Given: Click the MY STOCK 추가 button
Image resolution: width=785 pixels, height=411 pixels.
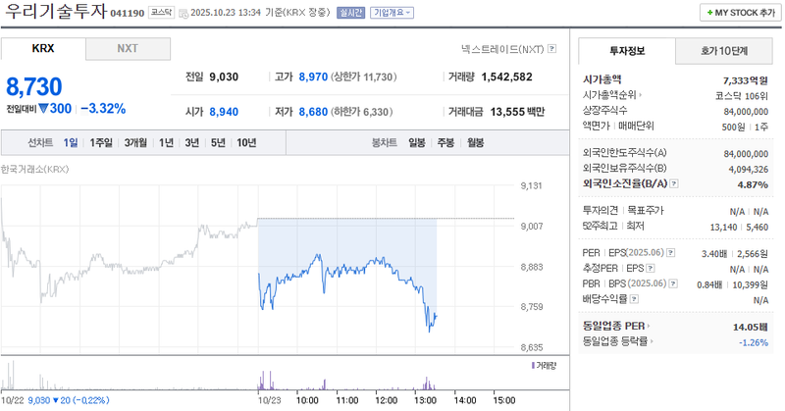Looking at the screenshot, I should click(741, 13).
